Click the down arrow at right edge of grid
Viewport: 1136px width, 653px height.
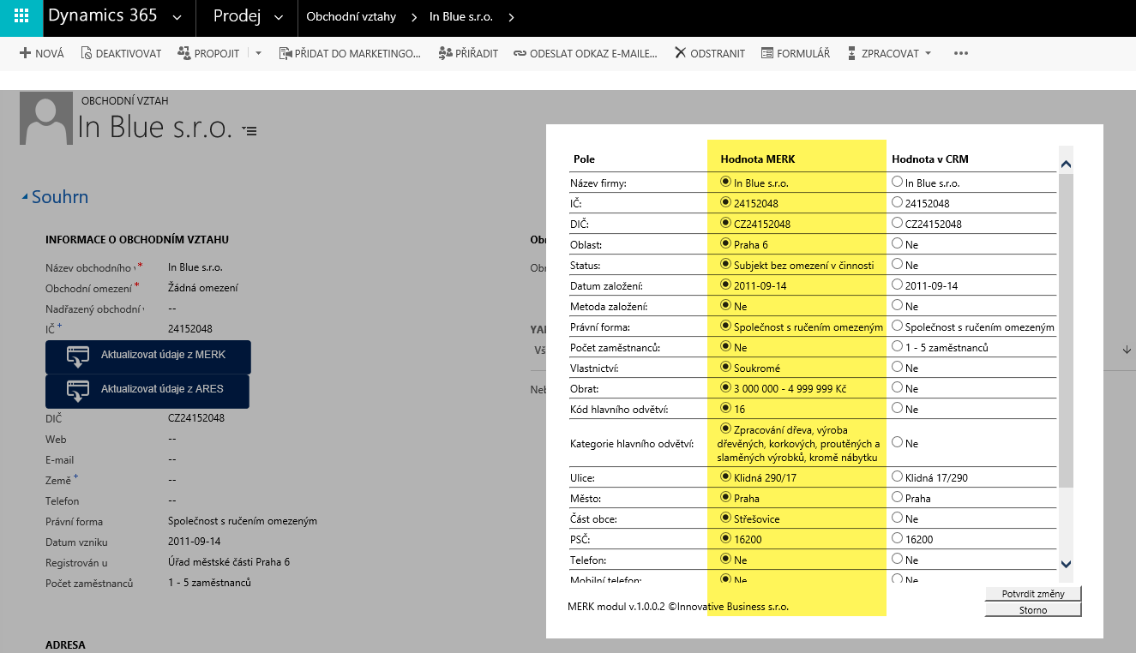click(x=1126, y=350)
